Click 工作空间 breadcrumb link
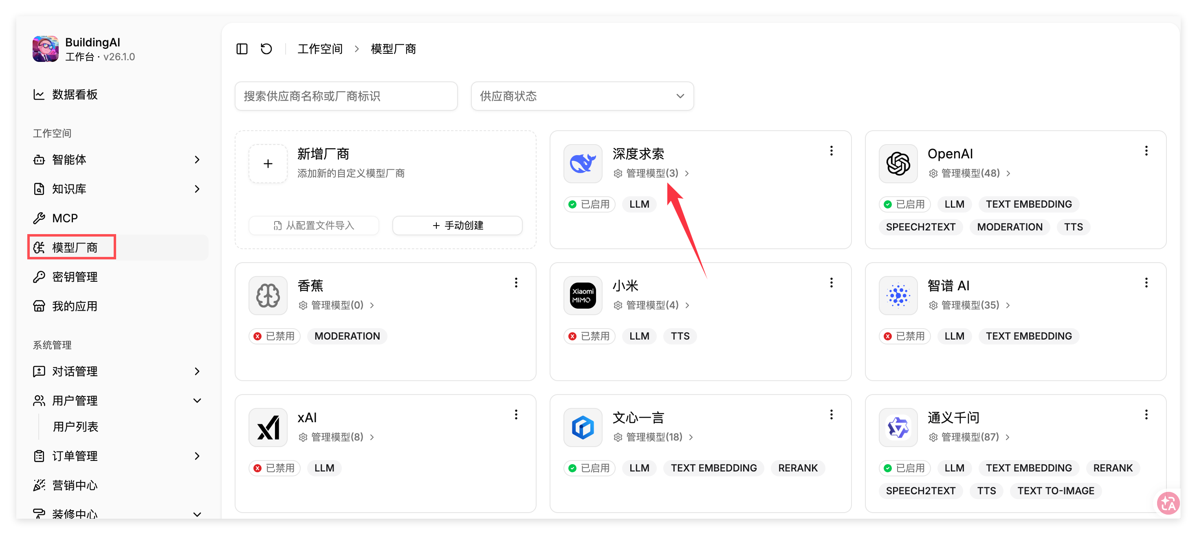The image size is (1197, 535). [x=320, y=49]
